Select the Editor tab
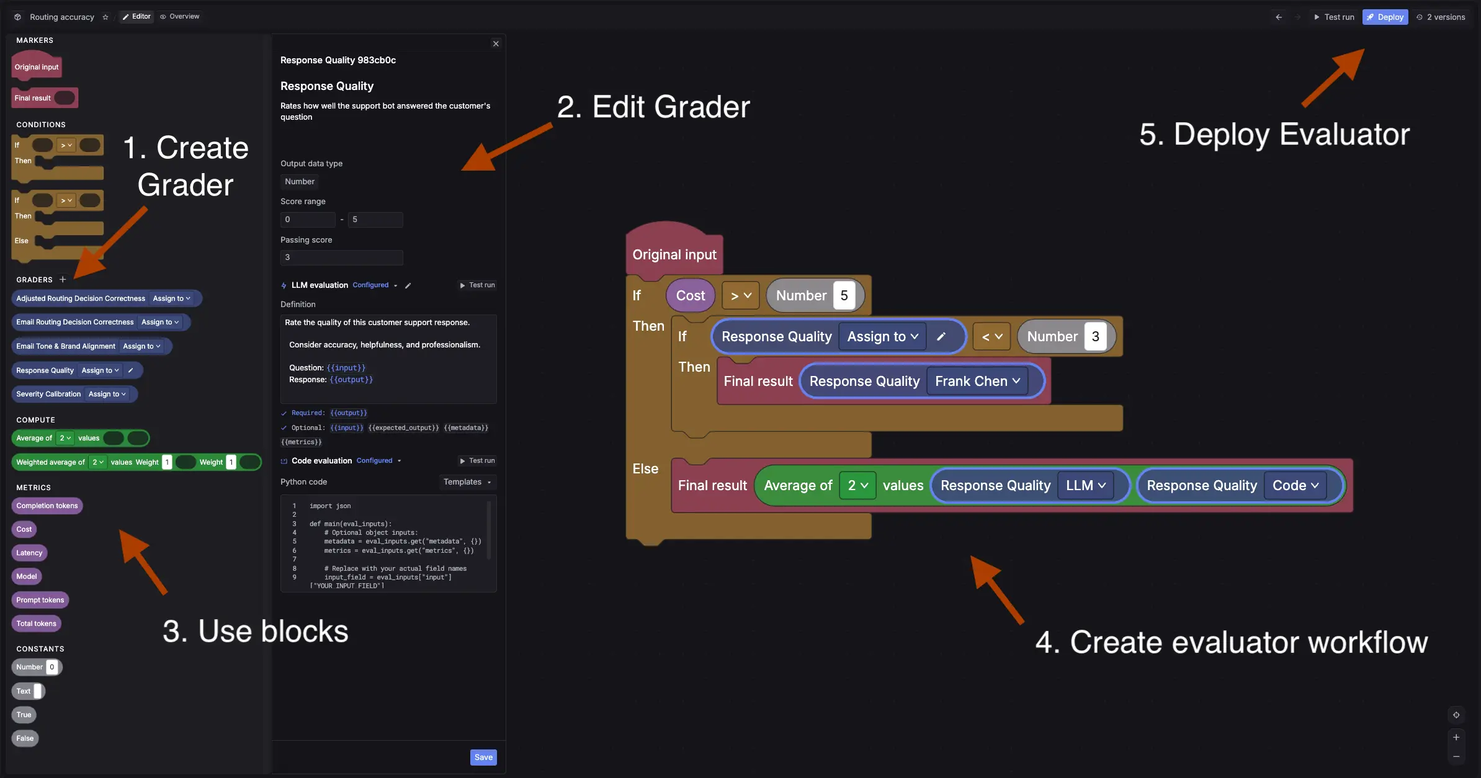 click(136, 17)
